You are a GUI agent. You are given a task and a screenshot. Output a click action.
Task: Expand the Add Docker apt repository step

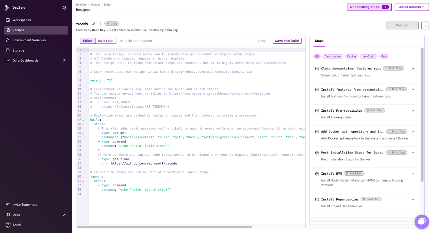pyautogui.click(x=413, y=132)
